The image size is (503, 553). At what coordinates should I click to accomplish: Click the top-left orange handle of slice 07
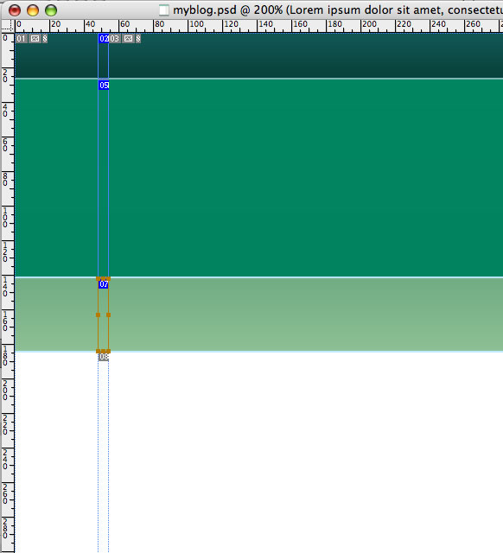click(x=98, y=278)
